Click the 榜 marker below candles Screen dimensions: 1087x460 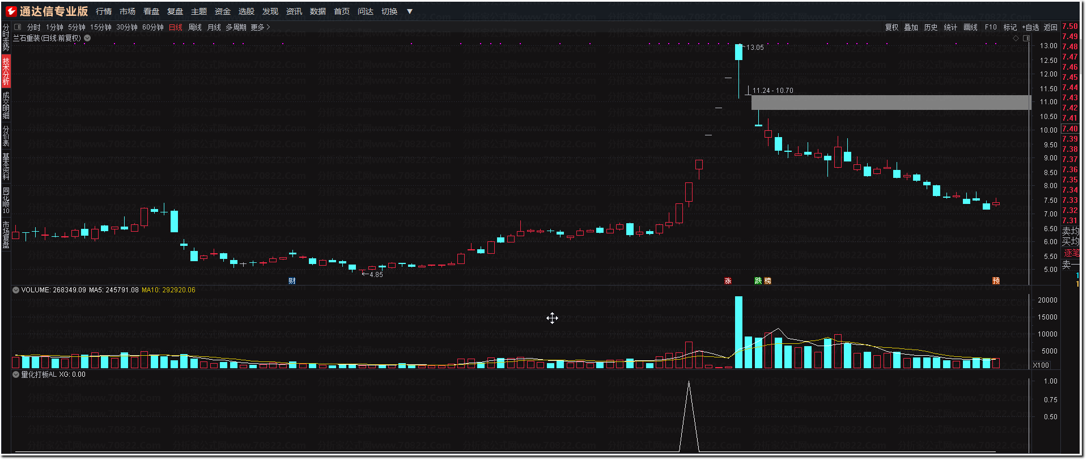point(768,281)
